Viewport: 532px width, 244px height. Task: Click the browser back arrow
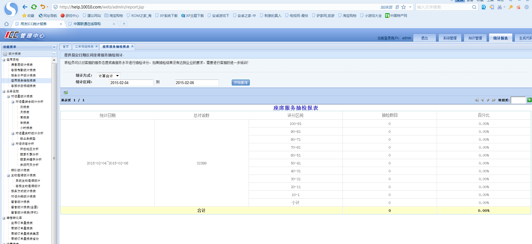(25, 7)
